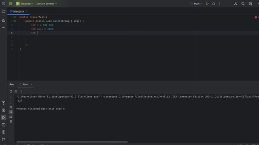This screenshot has width=259, height=145.
Task: Start debugging with the bug icon
Action: pos(214,4)
